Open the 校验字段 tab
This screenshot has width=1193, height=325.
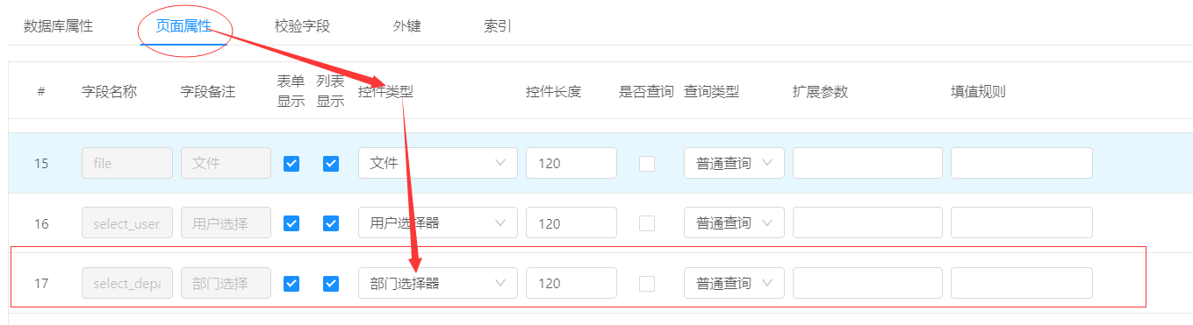pos(302,26)
